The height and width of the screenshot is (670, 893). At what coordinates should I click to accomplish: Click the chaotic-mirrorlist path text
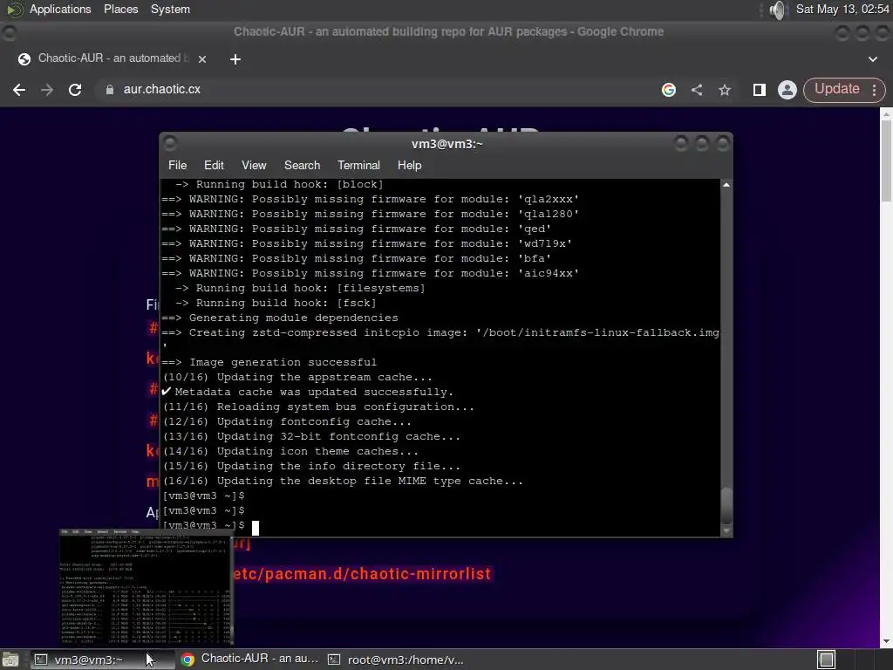point(362,574)
